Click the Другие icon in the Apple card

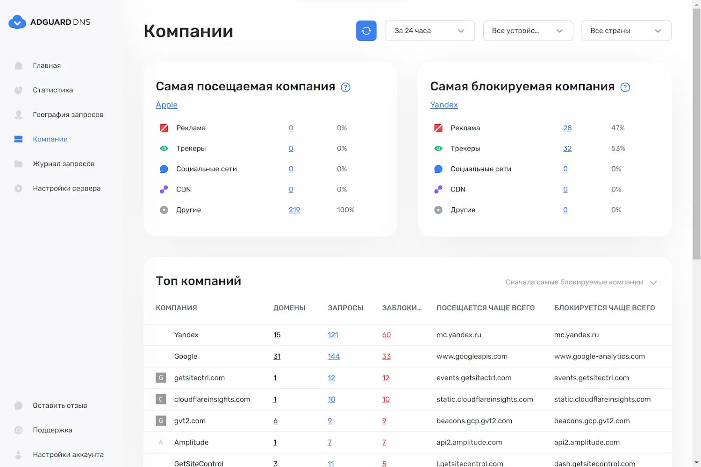[164, 210]
